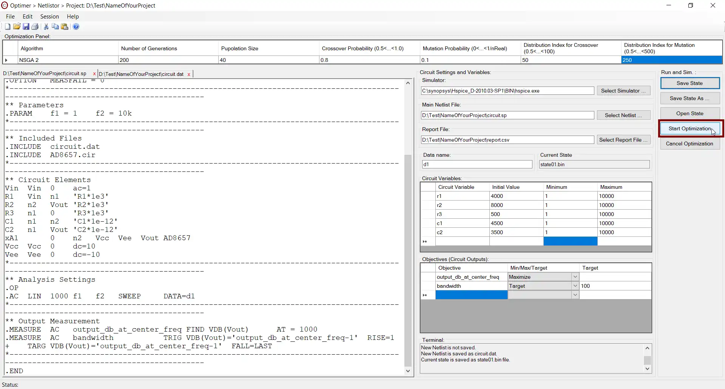Open the Help menu
The width and height of the screenshot is (725, 389).
tap(73, 16)
